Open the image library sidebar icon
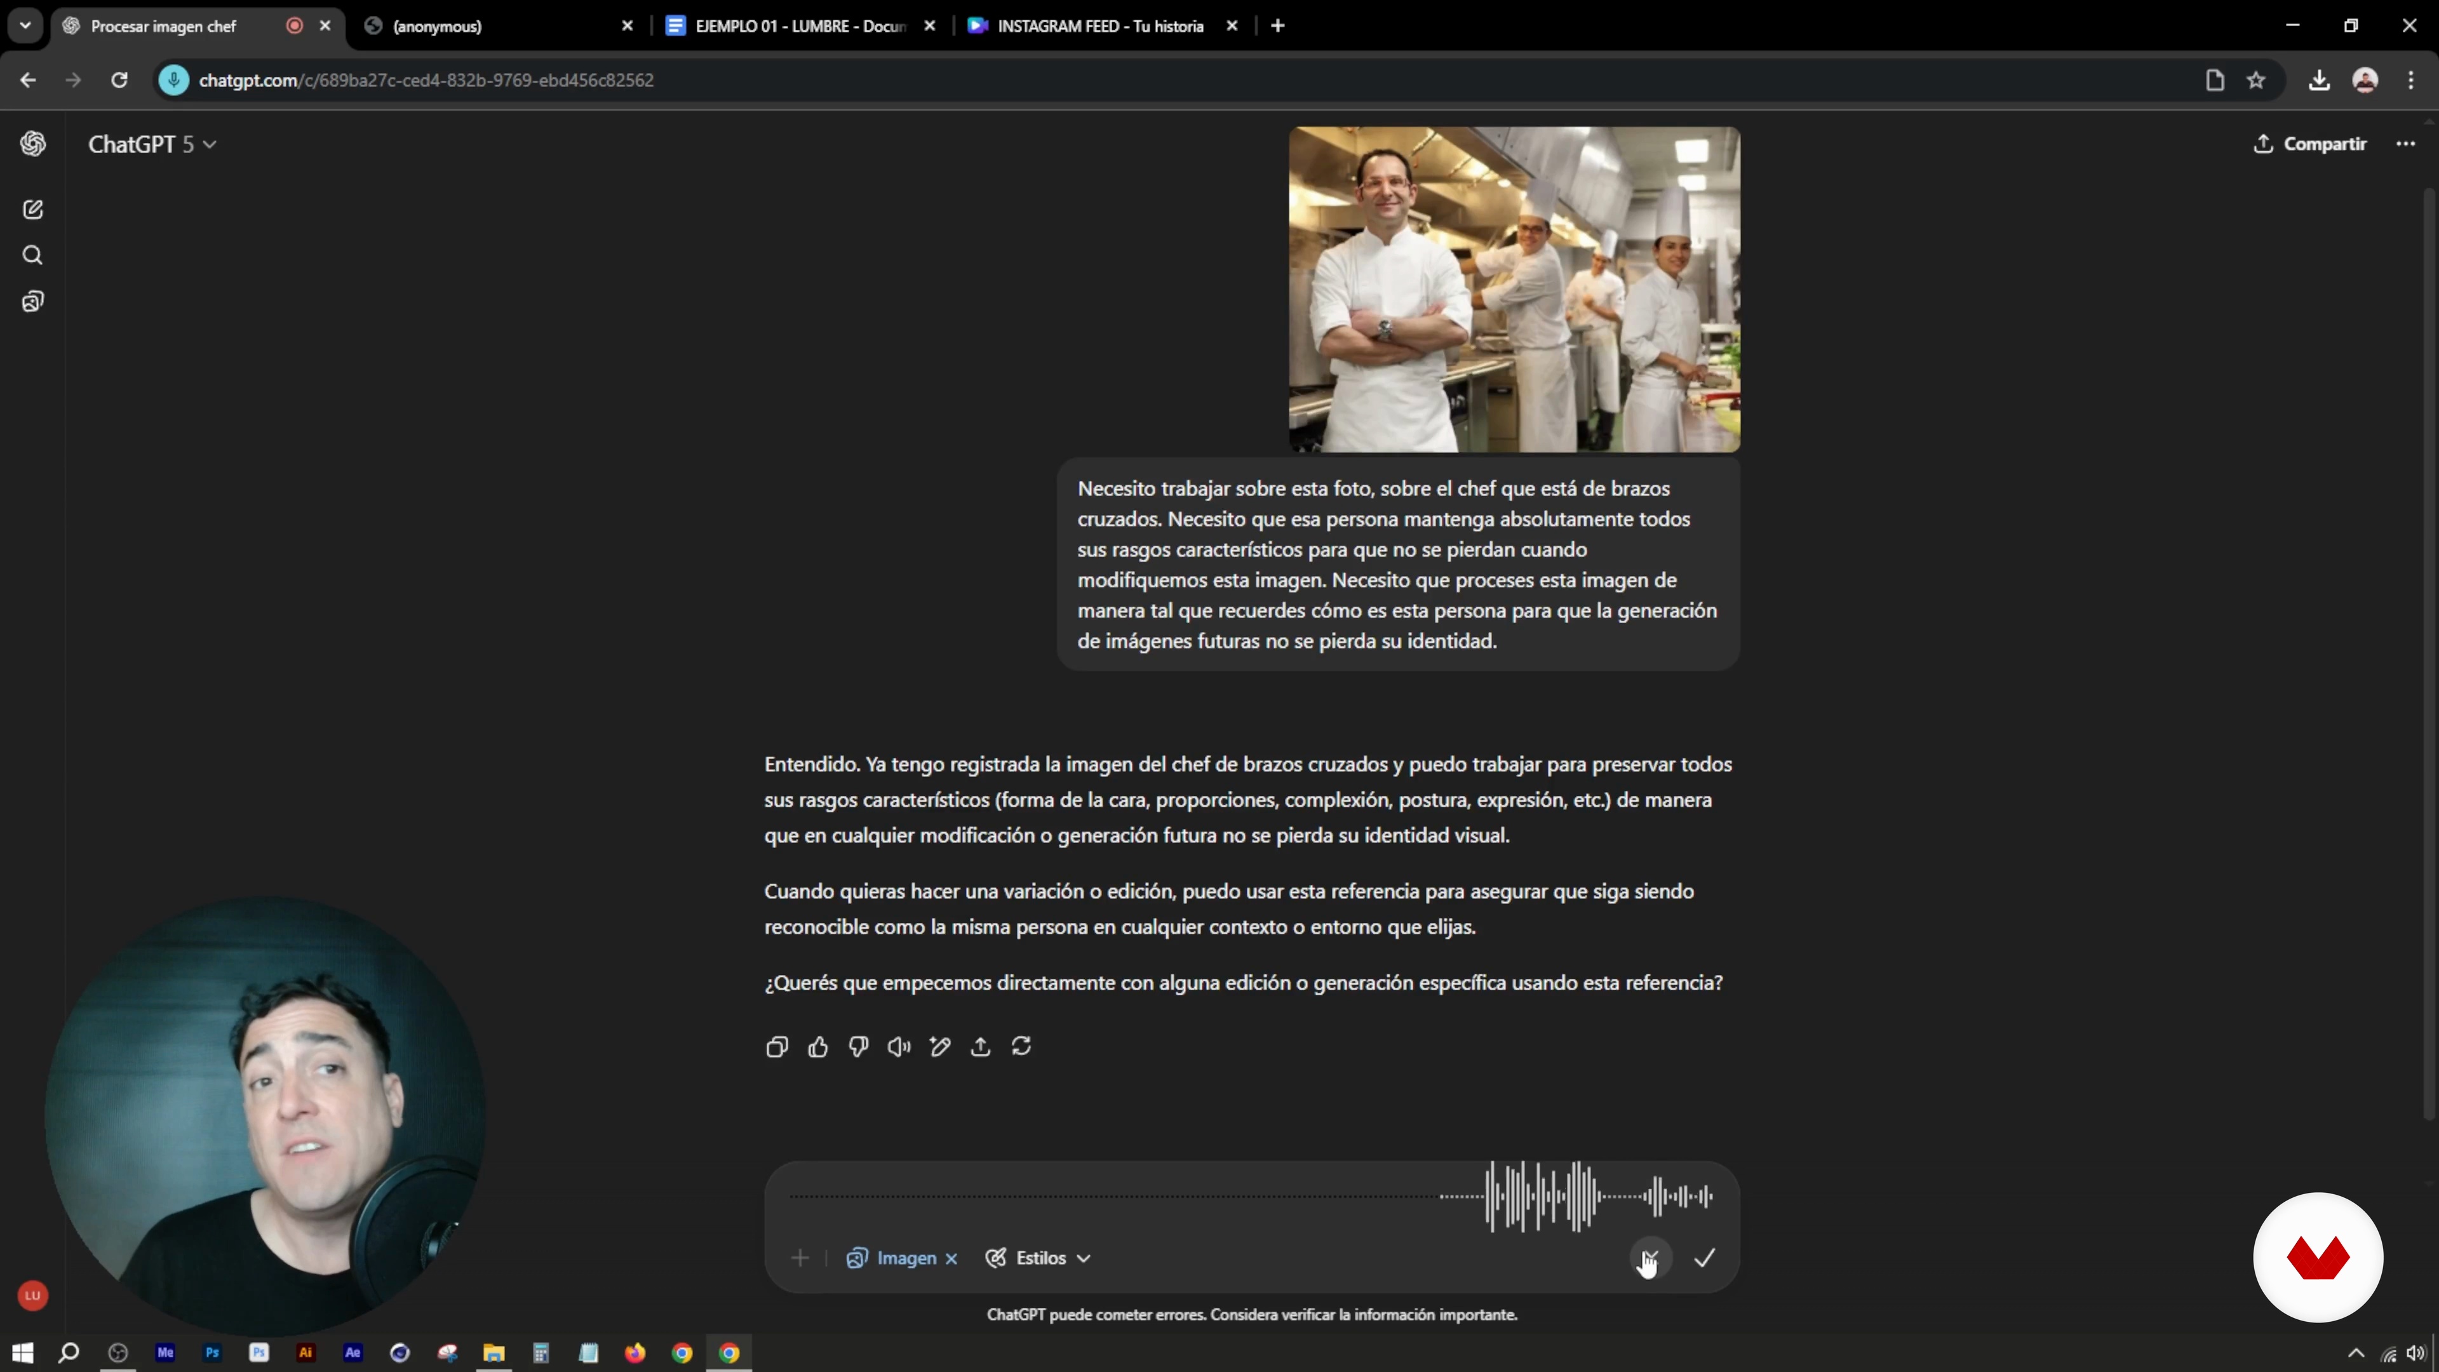 (x=33, y=302)
